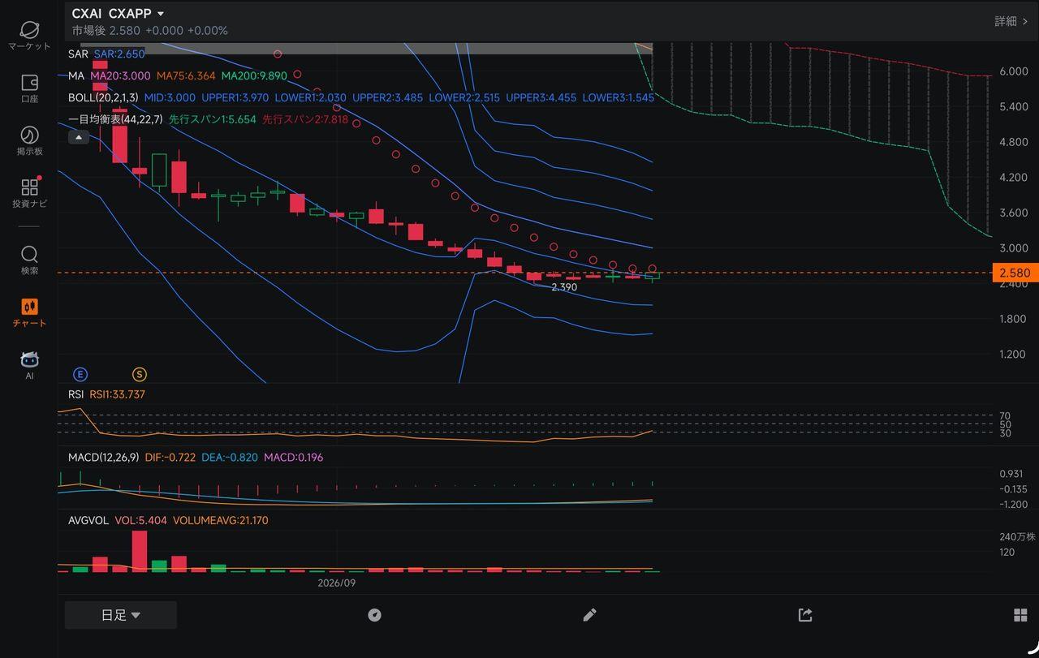The height and width of the screenshot is (658, 1039).
Task: Click the '先行スパン1:5.654' value text
Action: [212, 119]
